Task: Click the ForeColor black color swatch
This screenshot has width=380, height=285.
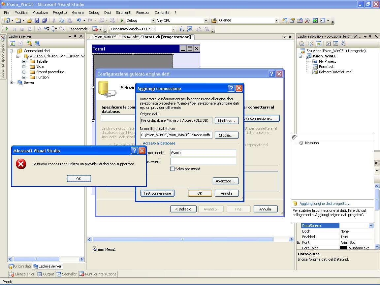Action: (x=343, y=248)
